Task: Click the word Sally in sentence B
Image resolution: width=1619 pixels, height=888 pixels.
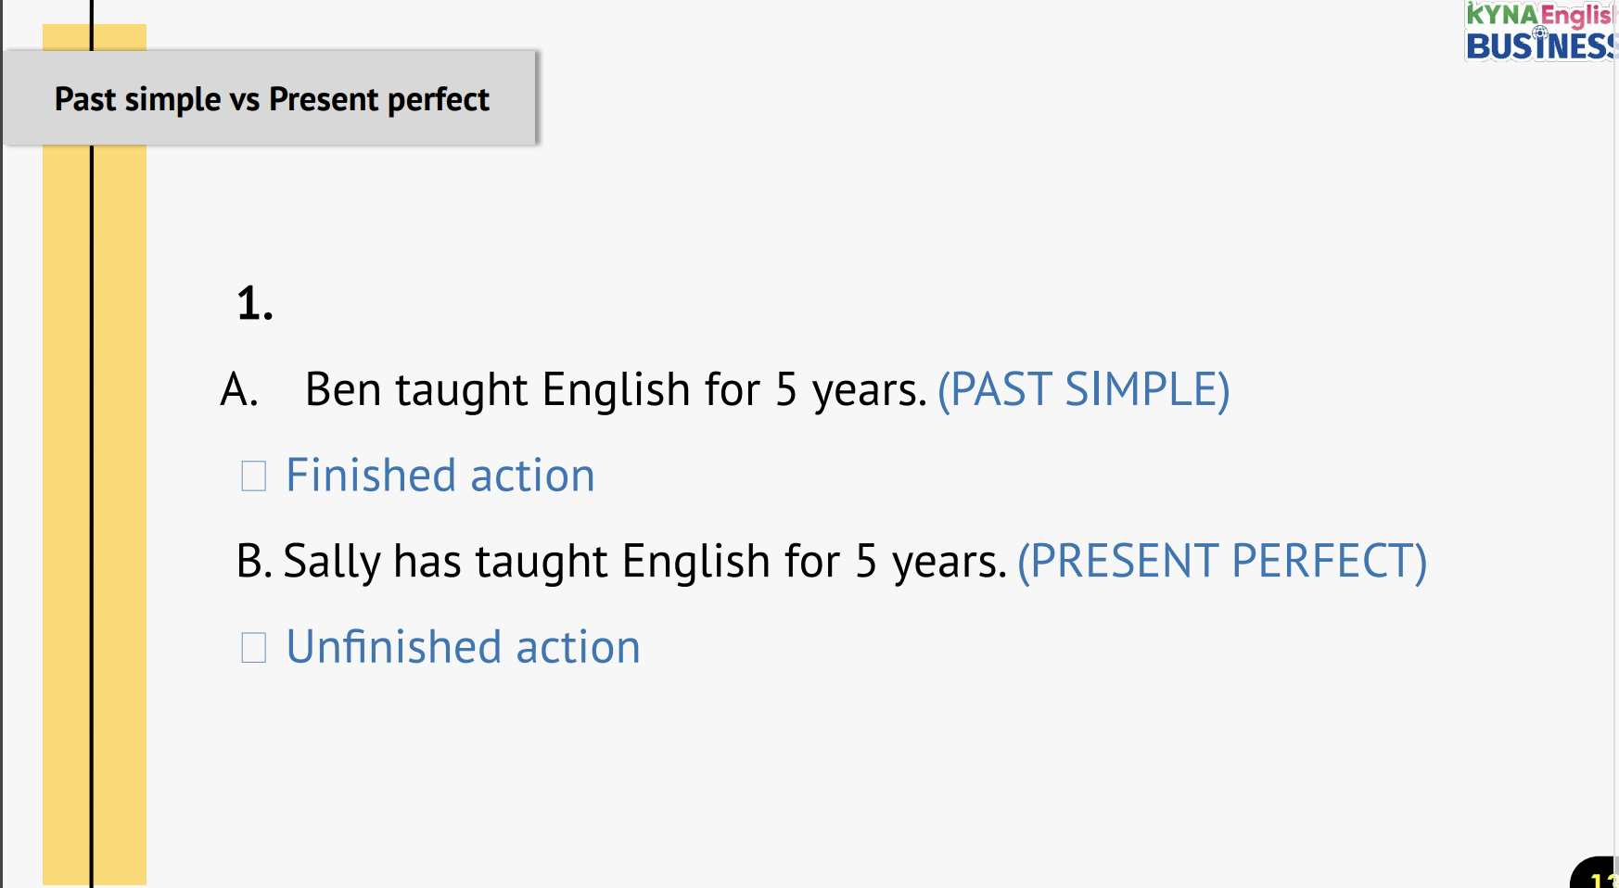Action: coord(332,562)
